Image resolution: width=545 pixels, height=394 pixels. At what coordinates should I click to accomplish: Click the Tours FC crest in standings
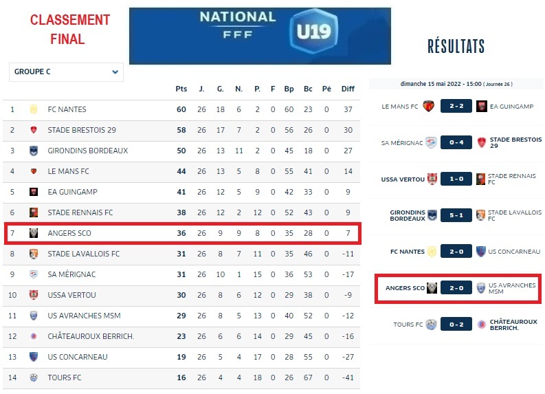tap(32, 377)
